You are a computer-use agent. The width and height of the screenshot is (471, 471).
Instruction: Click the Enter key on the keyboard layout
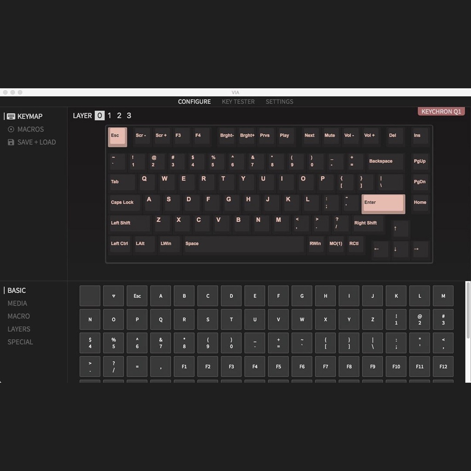[383, 203]
